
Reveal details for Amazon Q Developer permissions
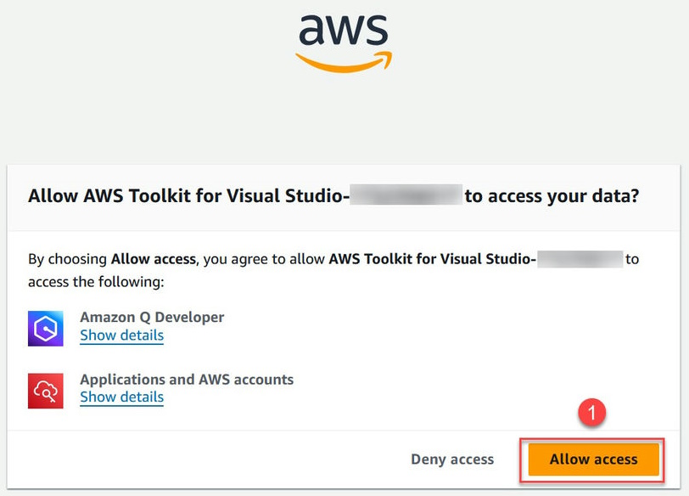point(121,335)
